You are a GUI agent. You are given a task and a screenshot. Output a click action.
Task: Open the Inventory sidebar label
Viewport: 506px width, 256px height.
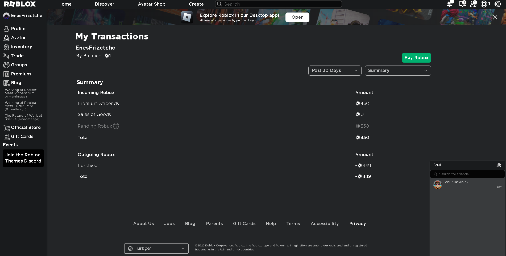click(x=22, y=47)
